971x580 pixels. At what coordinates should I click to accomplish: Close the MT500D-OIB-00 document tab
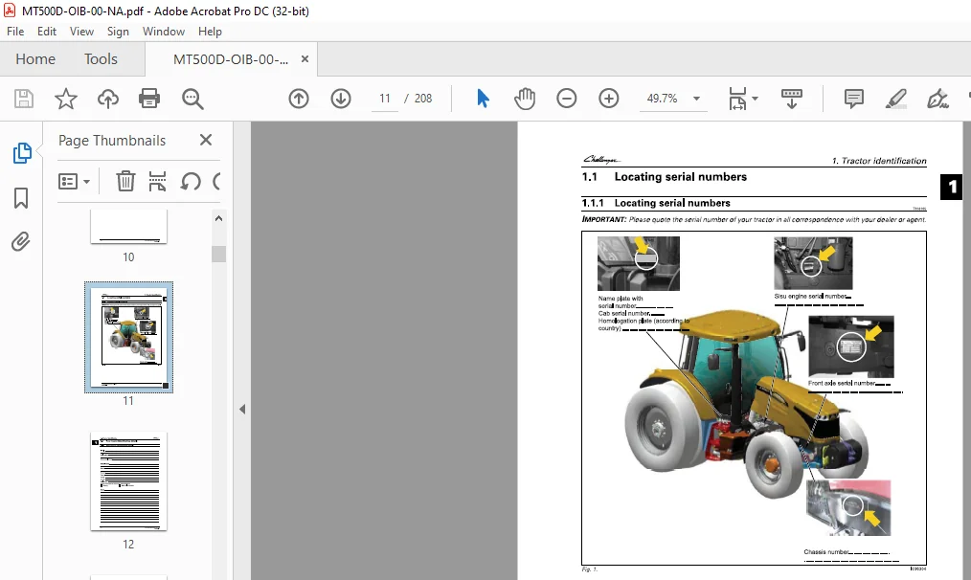click(x=305, y=58)
